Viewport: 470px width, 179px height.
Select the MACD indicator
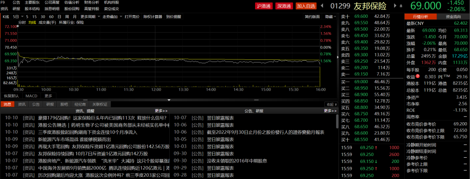pos(31,96)
